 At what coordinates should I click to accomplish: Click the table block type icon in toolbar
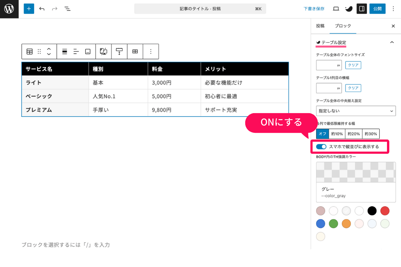[x=29, y=51]
